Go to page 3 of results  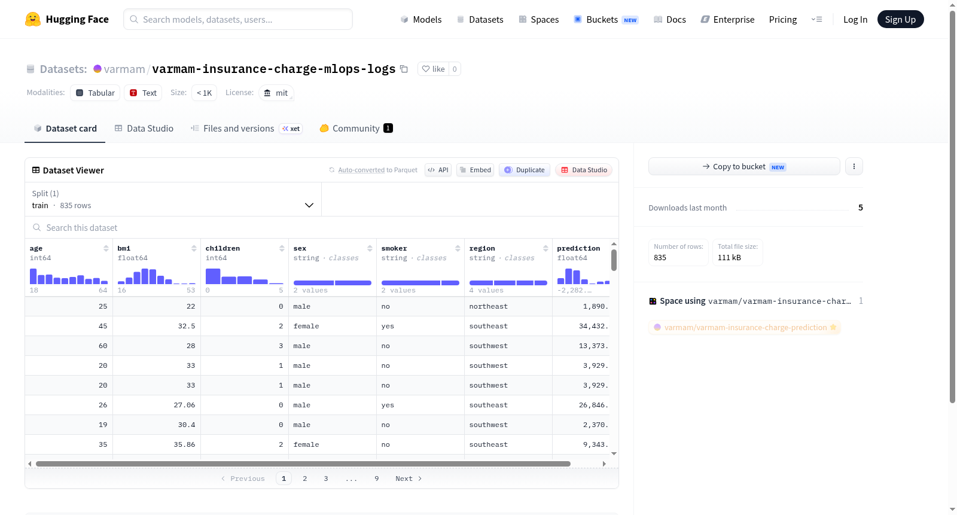326,479
